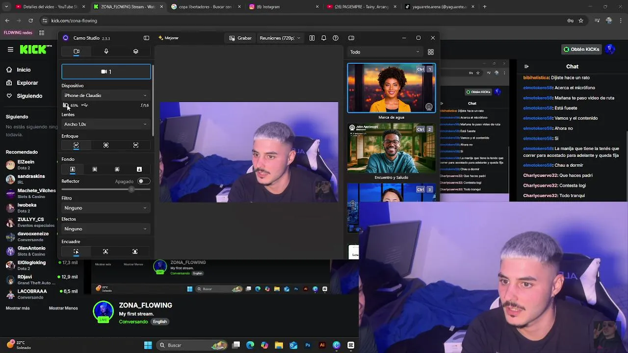Screen dimensions: 628x353
Task: Select the first Enfoque autofocus mode
Action: [76, 145]
